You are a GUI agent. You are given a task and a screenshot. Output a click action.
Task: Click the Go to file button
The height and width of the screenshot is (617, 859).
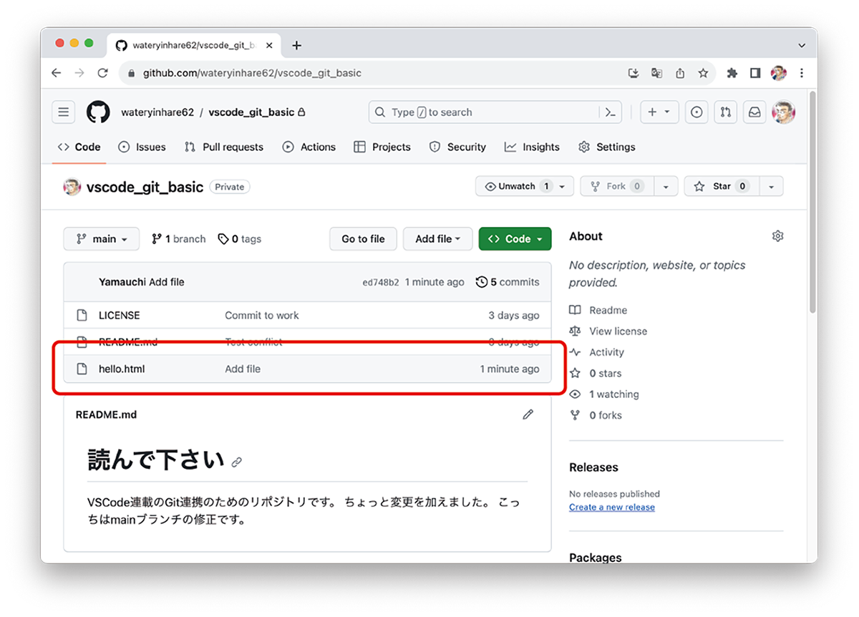[x=363, y=239]
